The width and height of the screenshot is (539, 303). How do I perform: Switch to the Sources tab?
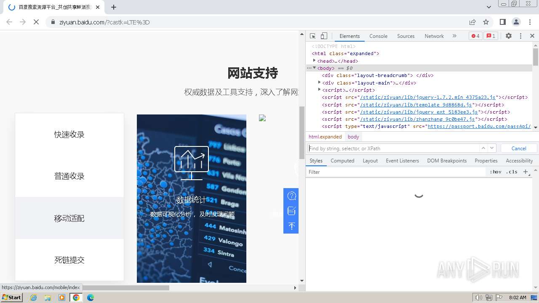pos(406,36)
